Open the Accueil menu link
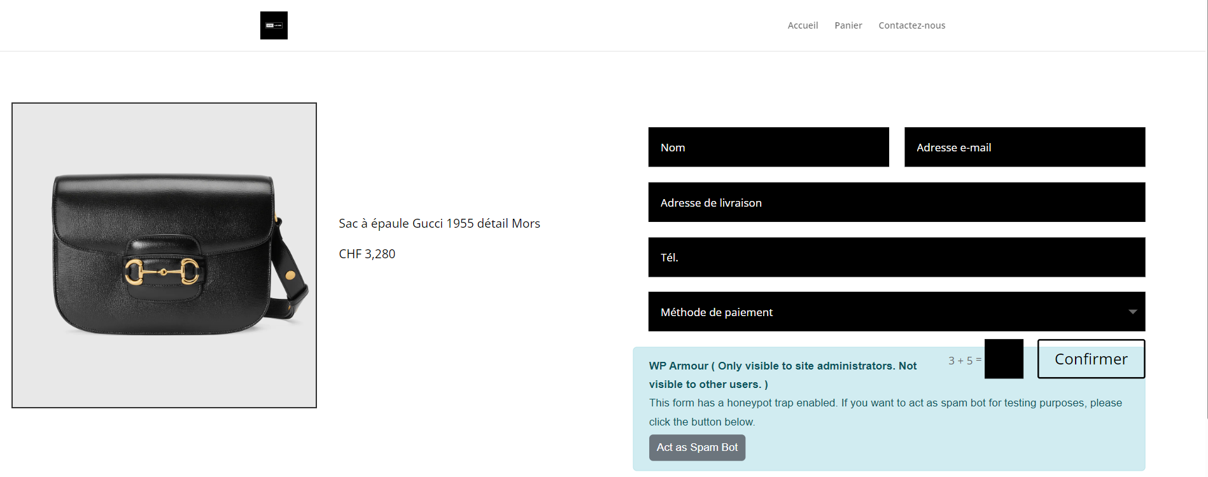The width and height of the screenshot is (1208, 477). (x=803, y=25)
